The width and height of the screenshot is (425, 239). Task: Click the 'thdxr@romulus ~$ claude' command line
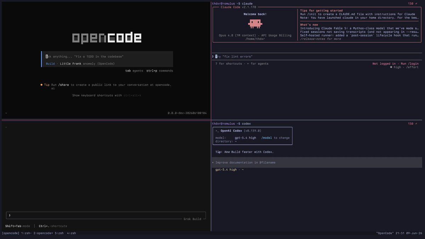tap(232, 4)
